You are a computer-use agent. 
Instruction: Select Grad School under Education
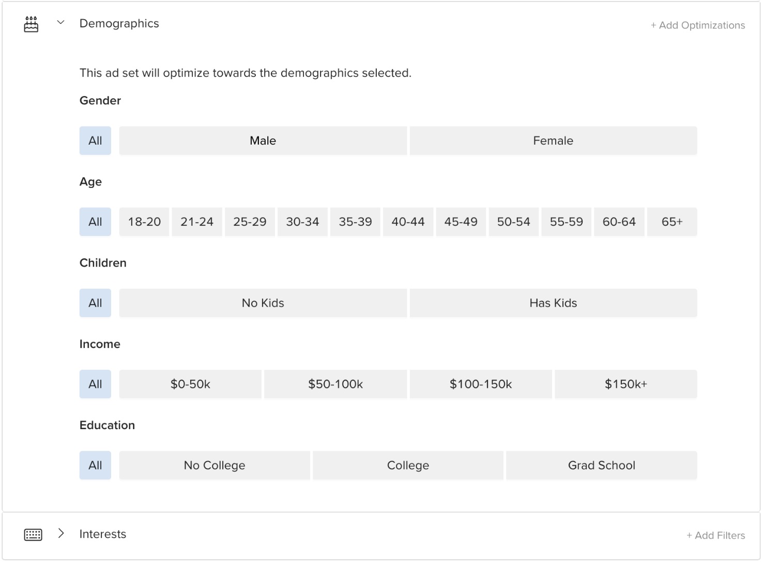pos(601,465)
